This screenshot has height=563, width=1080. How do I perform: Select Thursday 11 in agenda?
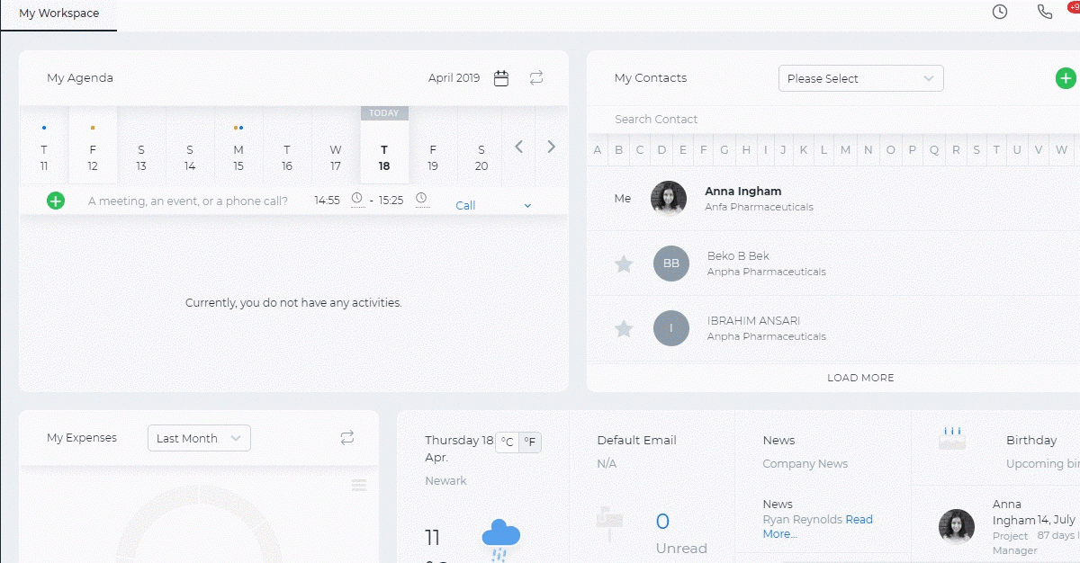(44, 146)
